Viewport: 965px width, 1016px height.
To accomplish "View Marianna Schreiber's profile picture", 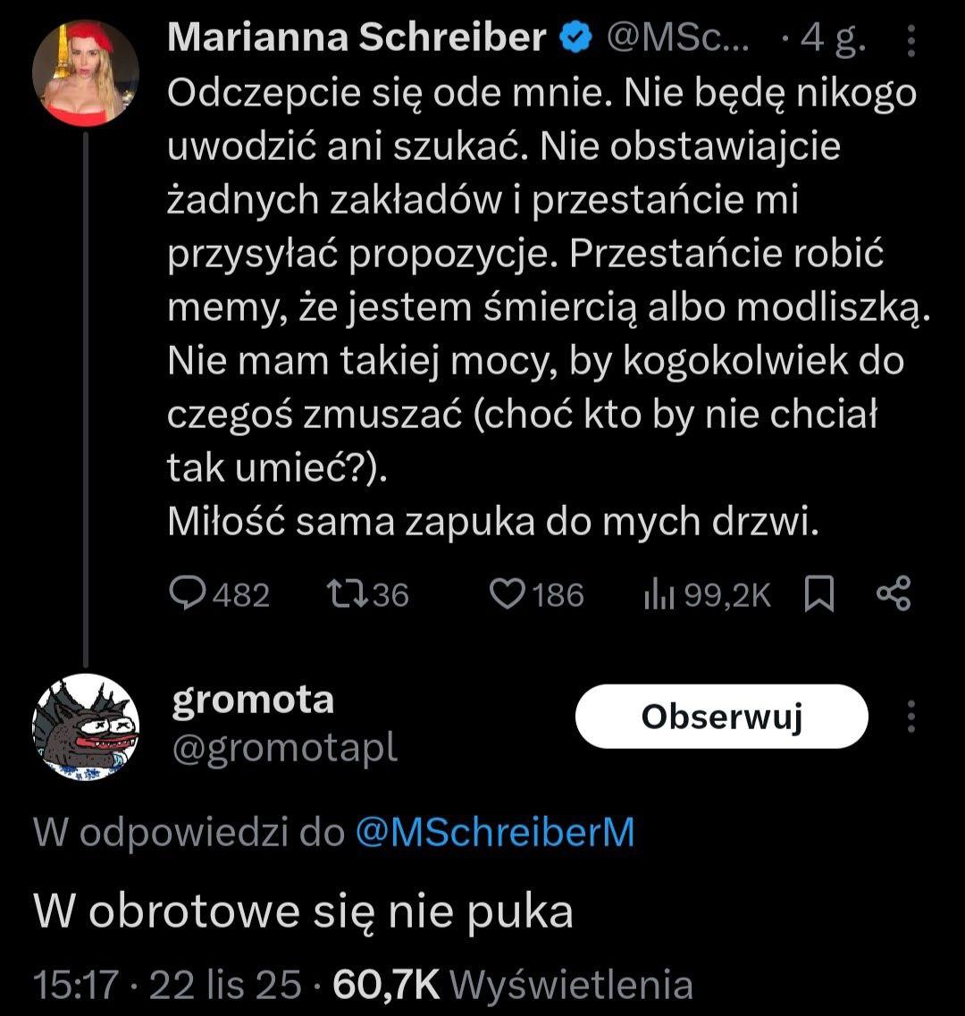I will (x=86, y=73).
